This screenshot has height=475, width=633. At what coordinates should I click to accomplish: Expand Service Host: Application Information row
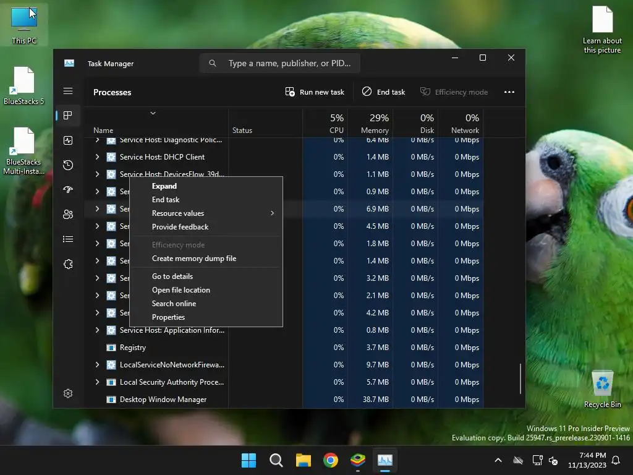[x=97, y=330]
